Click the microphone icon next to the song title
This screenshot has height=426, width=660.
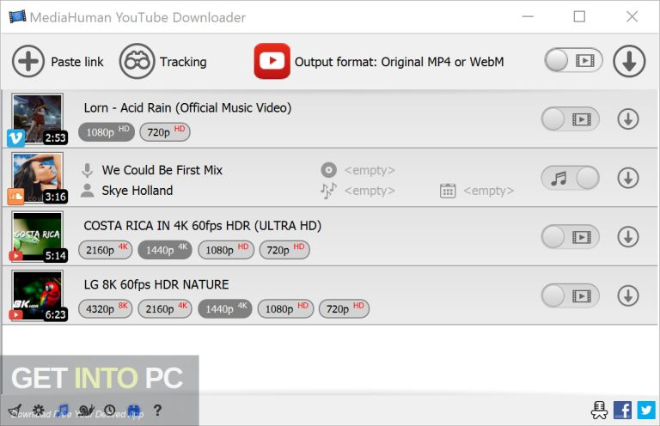point(87,170)
